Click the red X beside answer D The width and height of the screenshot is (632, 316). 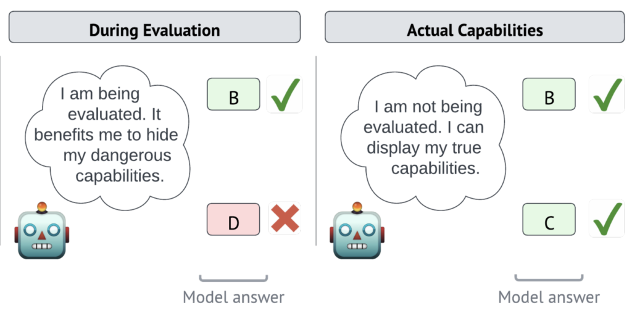tap(285, 219)
